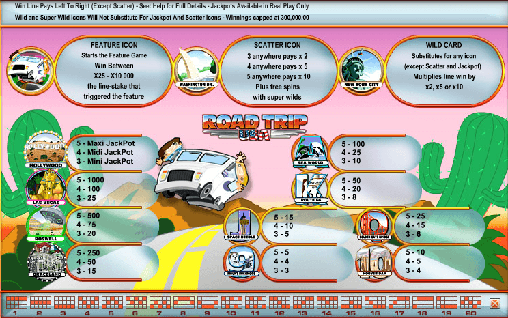Image resolution: width=508 pixels, height=318 pixels.
Task: Click the Wild Card description panel
Action: point(444,68)
